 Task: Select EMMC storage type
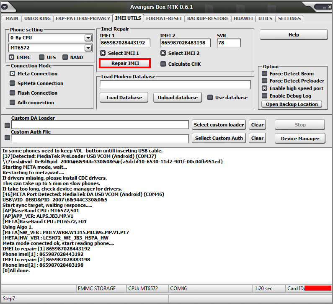point(11,57)
